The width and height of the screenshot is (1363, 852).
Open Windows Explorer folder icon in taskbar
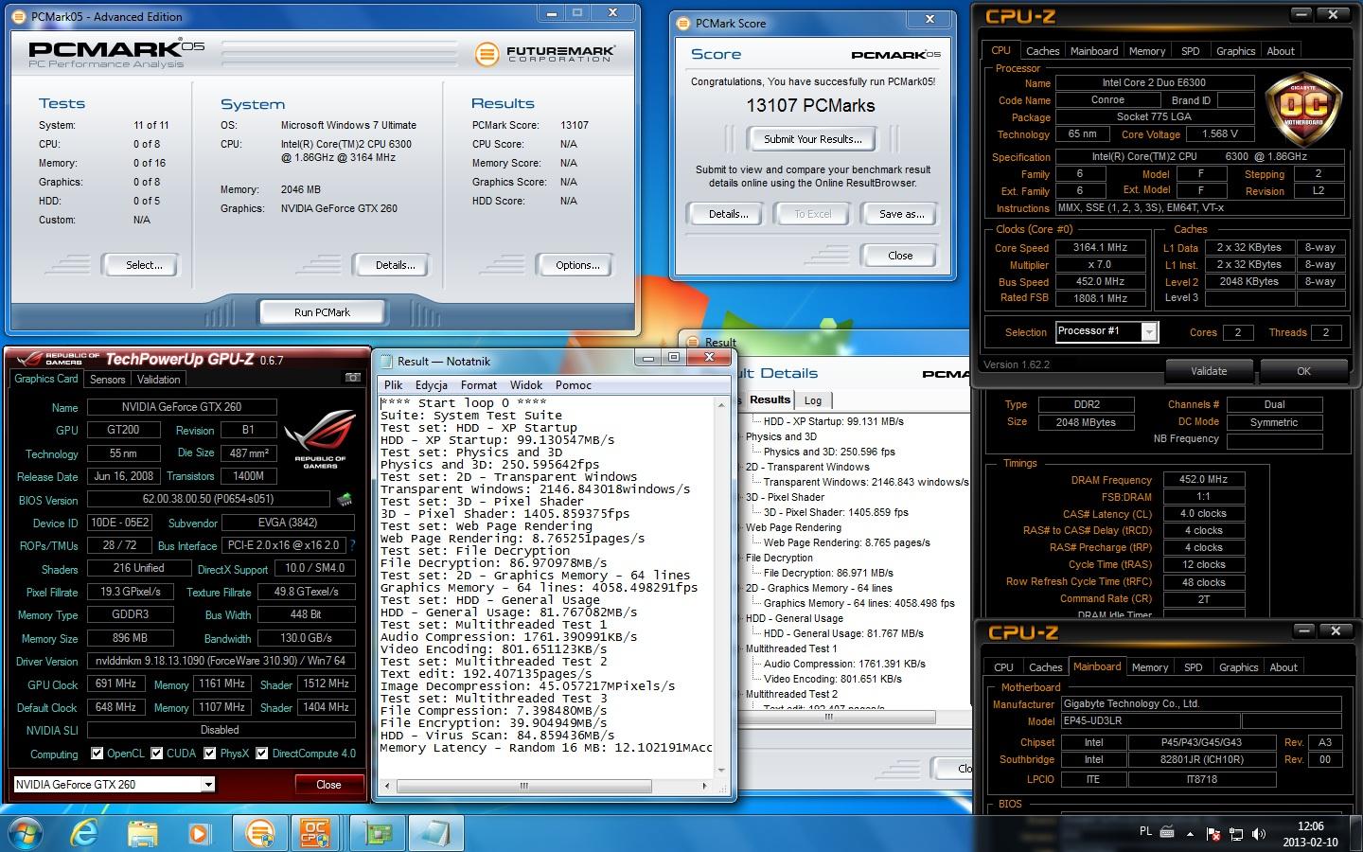(143, 833)
